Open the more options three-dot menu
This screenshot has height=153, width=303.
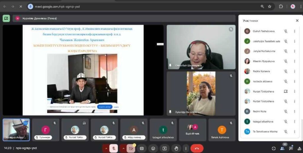pyautogui.click(x=186, y=148)
